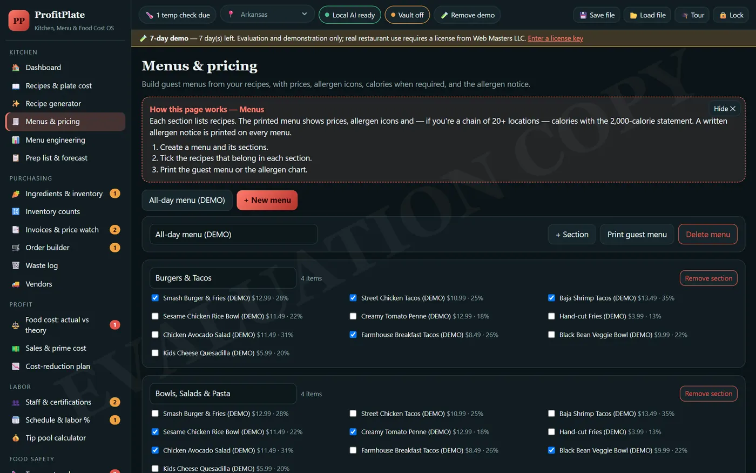Click the Recipe generator sparkle icon
Image resolution: width=756 pixels, height=473 pixels.
[16, 104]
